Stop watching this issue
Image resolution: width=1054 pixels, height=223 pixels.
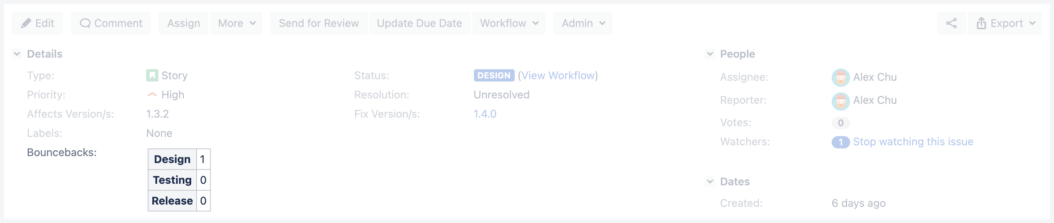click(x=913, y=142)
